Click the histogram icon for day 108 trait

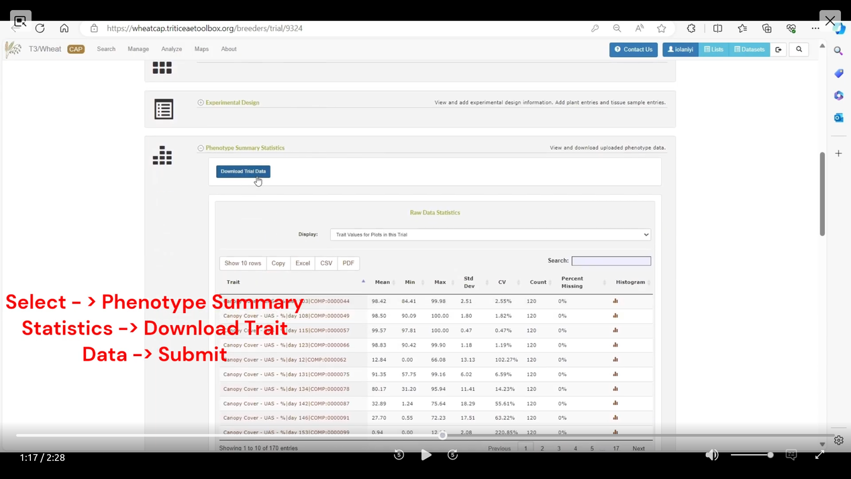[615, 316]
